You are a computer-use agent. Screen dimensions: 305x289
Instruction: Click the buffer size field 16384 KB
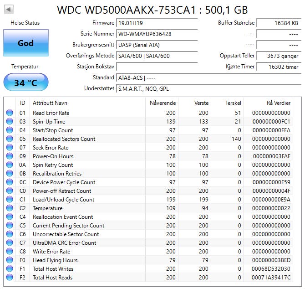(279, 23)
